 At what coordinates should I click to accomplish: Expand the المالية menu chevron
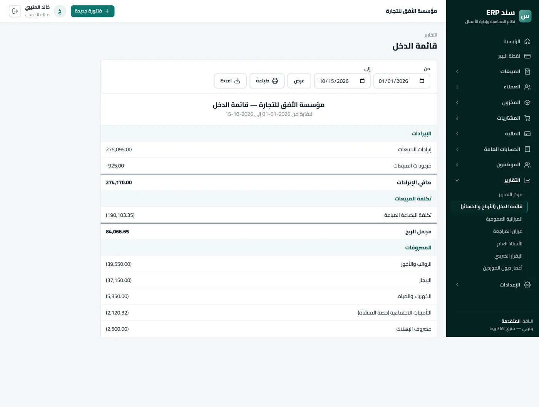coord(457,134)
